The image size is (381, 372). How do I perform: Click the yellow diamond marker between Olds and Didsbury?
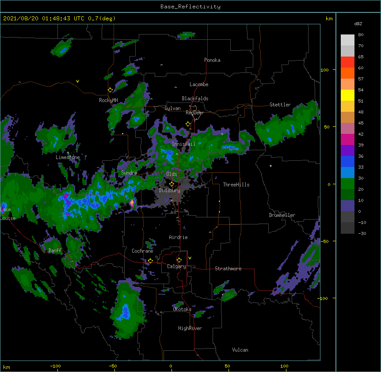[x=172, y=184]
